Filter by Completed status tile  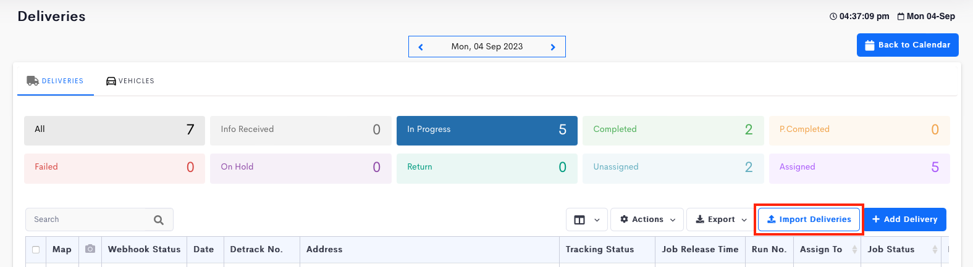click(x=673, y=129)
